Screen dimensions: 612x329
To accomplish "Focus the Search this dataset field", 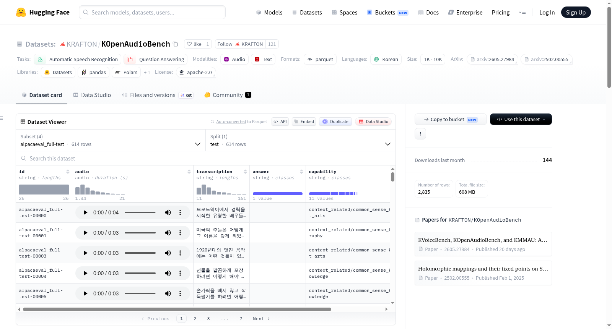I will pyautogui.click(x=206, y=158).
